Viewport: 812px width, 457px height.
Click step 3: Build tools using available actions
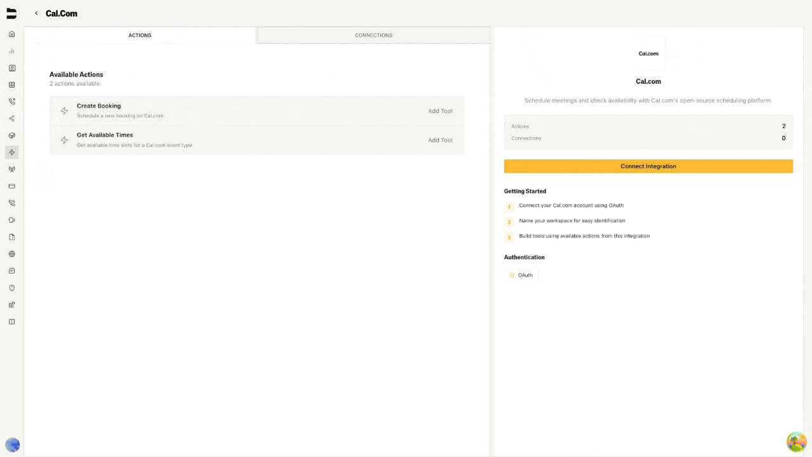coord(584,236)
